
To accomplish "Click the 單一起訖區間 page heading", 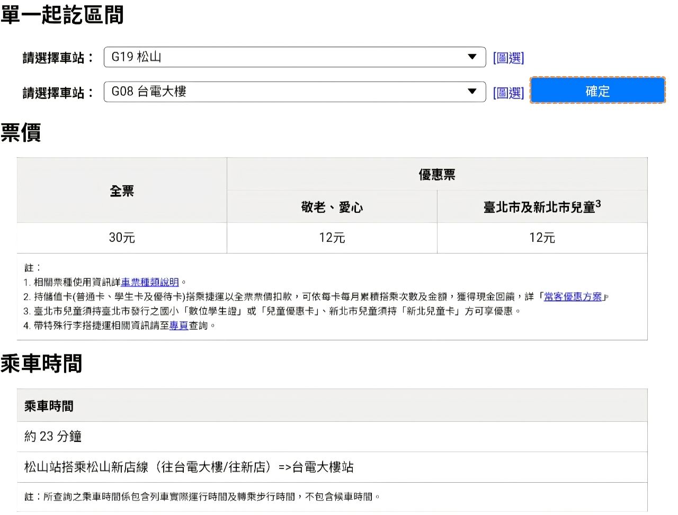I will click(x=62, y=14).
